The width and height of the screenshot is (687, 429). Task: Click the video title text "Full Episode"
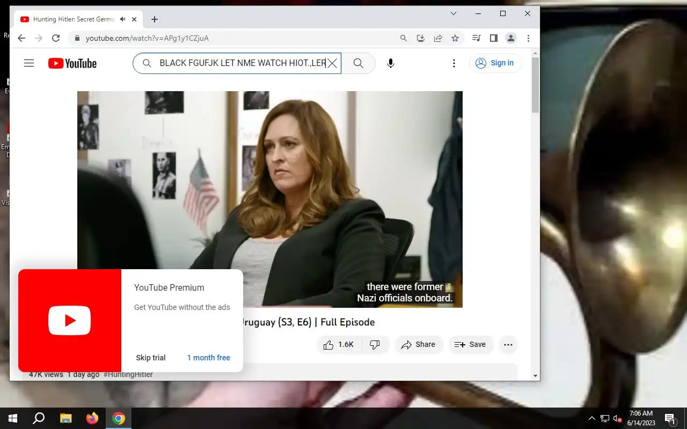(x=348, y=322)
